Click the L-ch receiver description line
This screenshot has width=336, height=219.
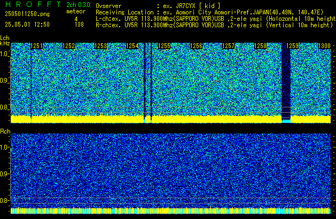tap(216, 19)
